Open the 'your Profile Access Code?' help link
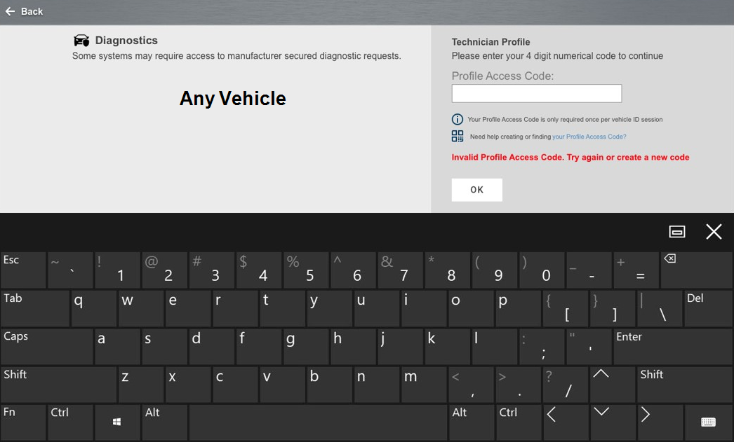 click(589, 137)
